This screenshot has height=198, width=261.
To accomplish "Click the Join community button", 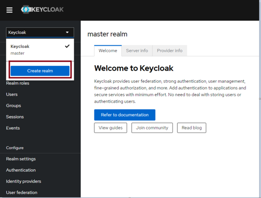I will 152,128.
